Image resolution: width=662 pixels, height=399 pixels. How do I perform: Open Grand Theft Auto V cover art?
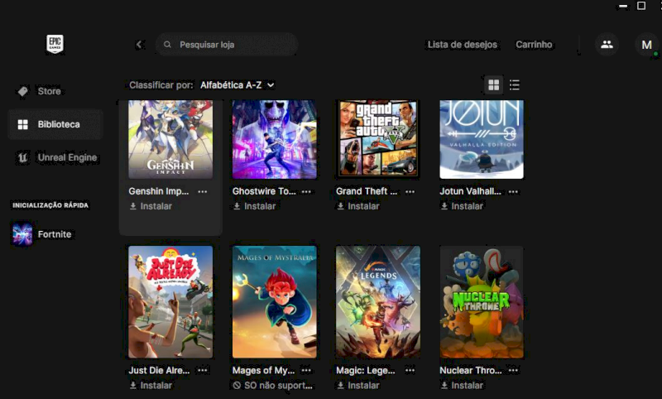(x=378, y=139)
